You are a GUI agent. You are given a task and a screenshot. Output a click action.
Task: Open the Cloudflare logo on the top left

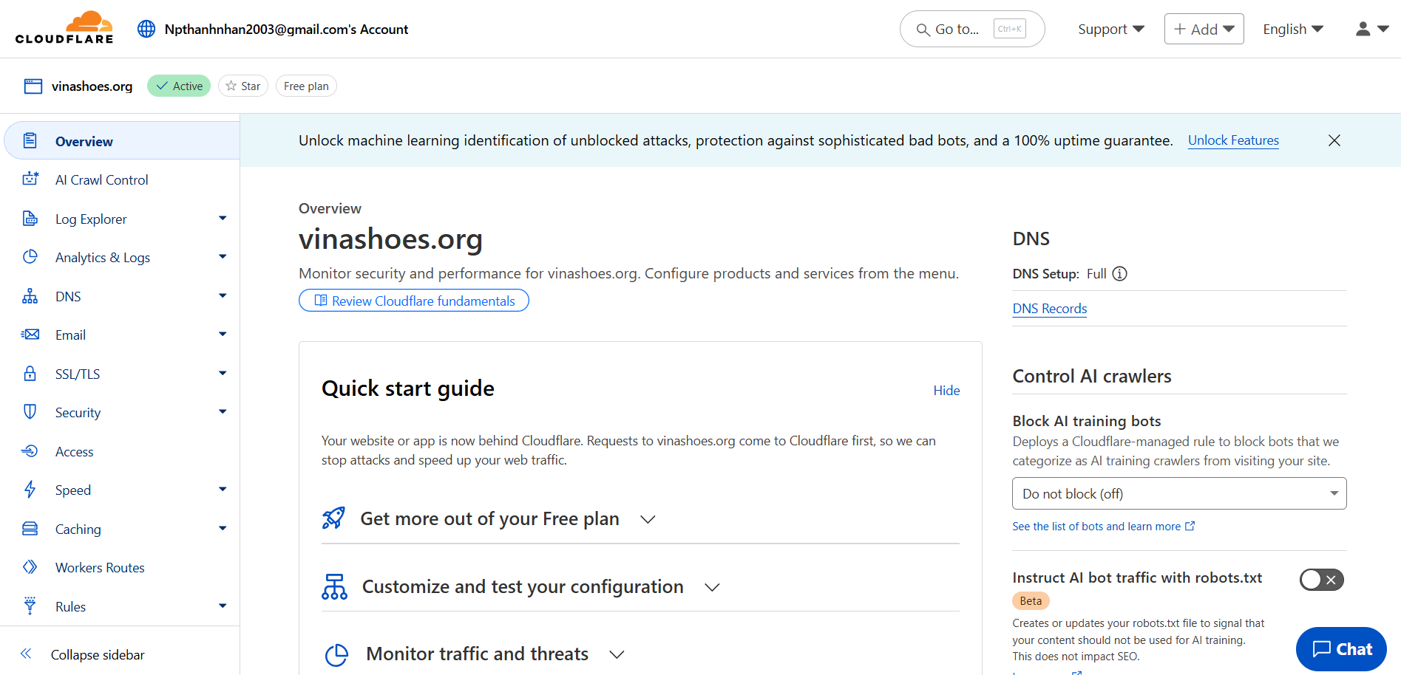click(x=64, y=28)
